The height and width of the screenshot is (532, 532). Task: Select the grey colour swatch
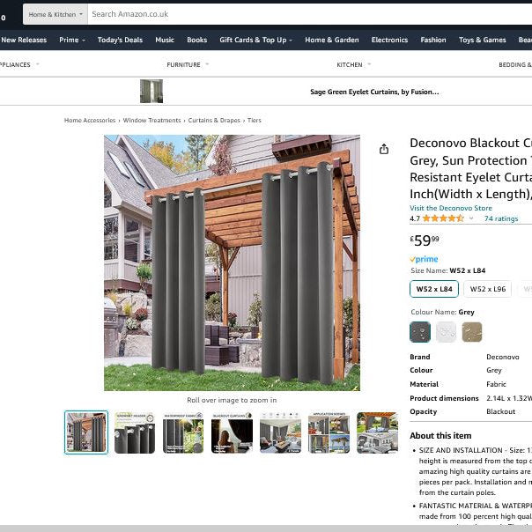point(420,332)
